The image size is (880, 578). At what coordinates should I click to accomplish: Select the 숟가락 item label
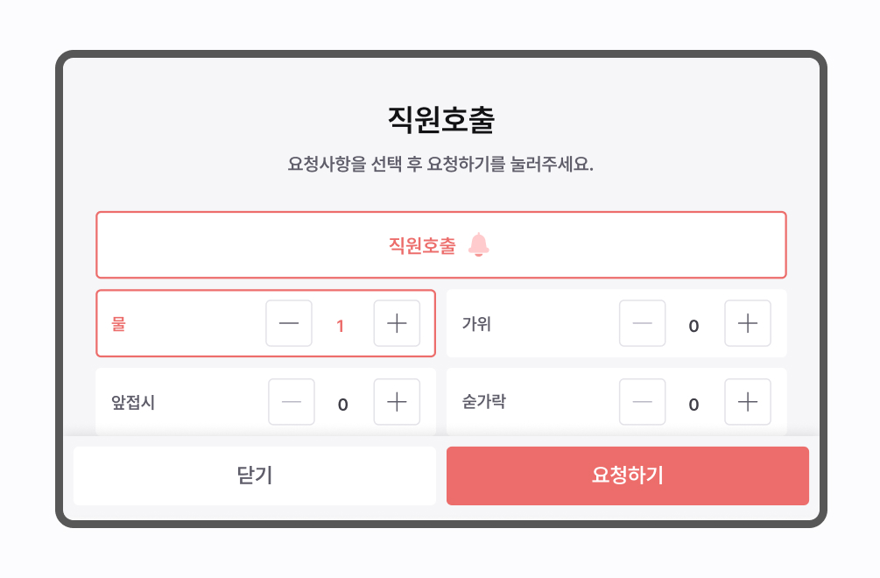point(483,402)
